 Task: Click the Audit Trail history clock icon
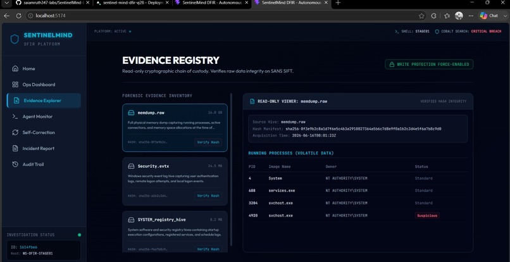[15, 164]
